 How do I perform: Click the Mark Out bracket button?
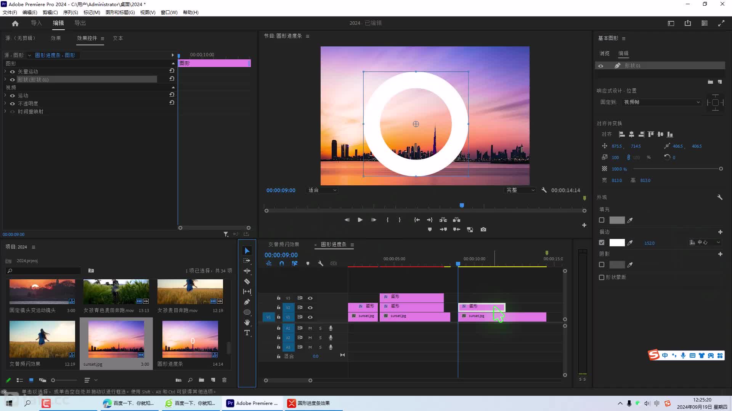[400, 220]
